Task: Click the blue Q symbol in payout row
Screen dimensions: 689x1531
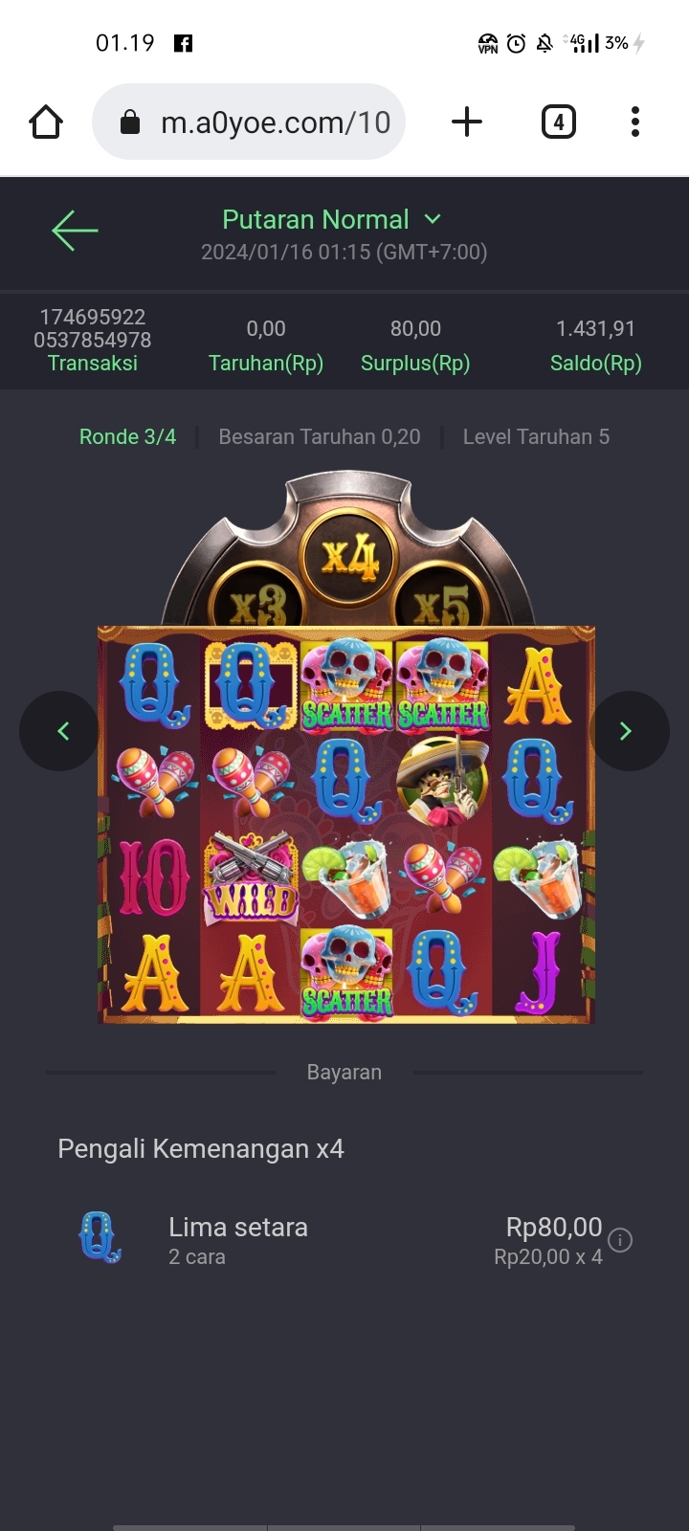Action: tap(100, 1237)
